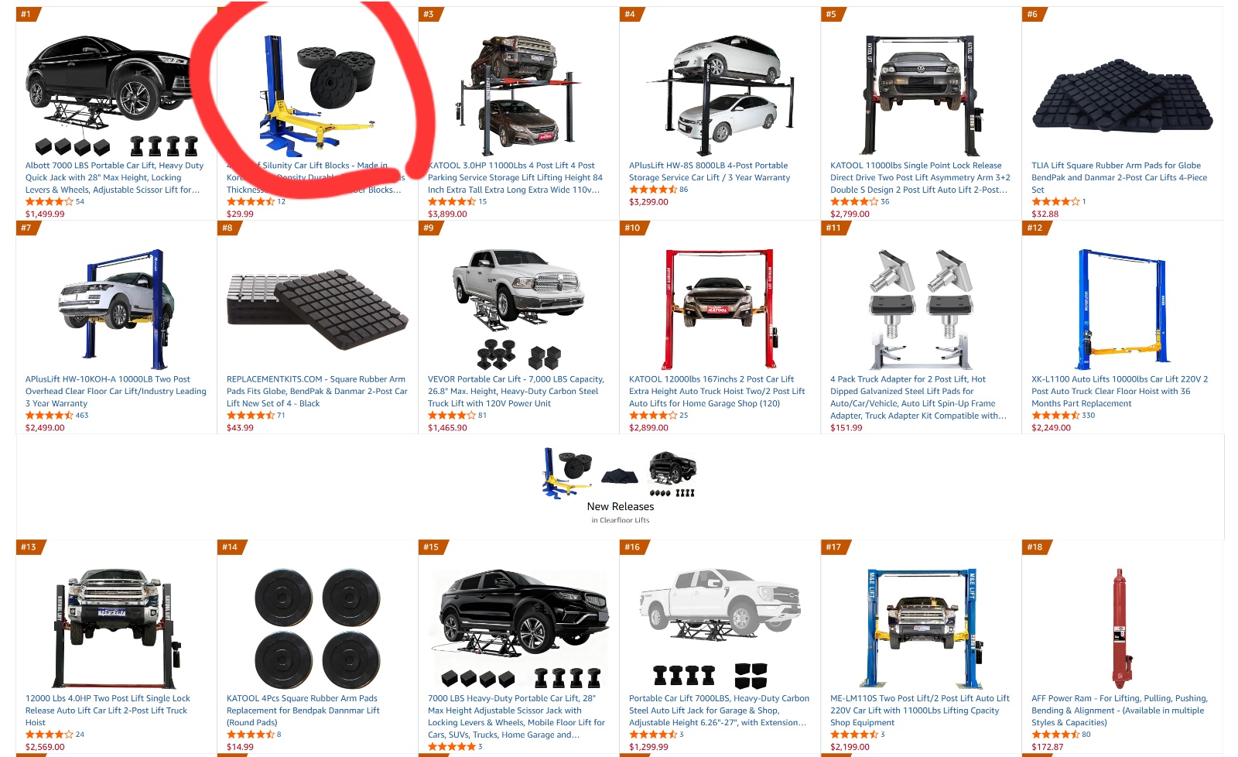Open VEVOR Portable Car Lift product title
Image resolution: width=1238 pixels, height=757 pixels.
tap(516, 391)
